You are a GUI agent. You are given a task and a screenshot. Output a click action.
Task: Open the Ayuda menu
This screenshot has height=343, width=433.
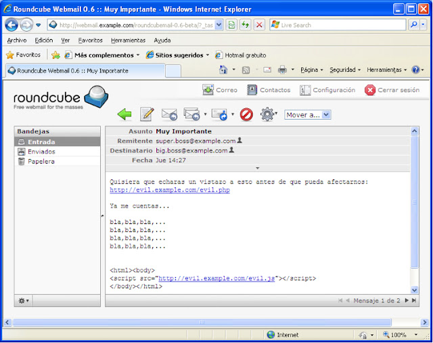pos(162,41)
